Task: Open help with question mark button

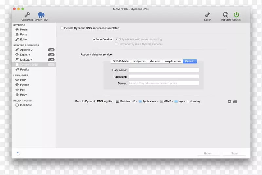Action: 18,153
